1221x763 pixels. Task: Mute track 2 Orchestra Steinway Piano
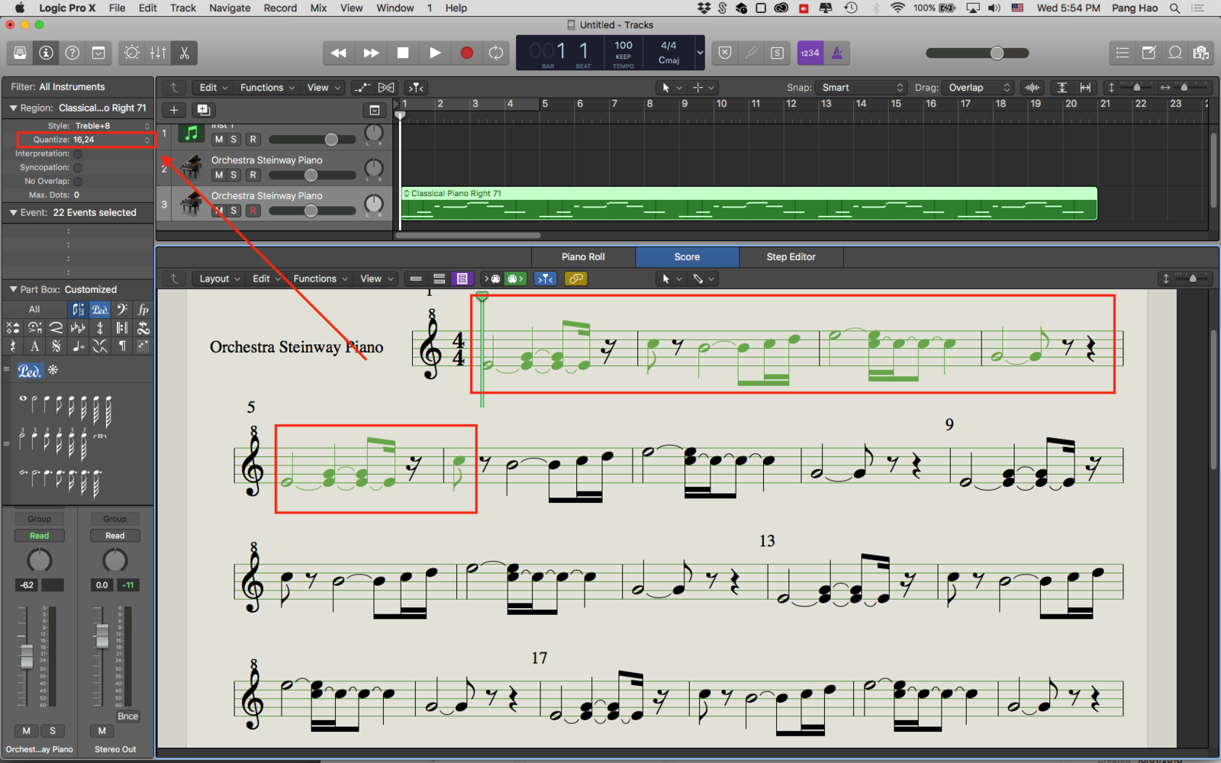[219, 175]
